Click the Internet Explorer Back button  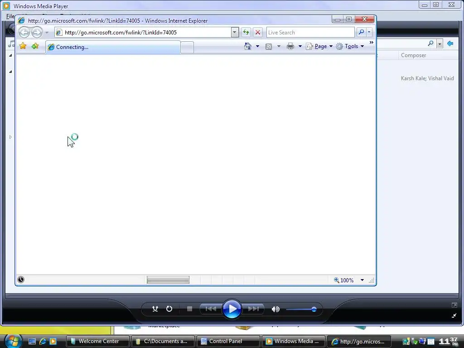[x=24, y=32]
